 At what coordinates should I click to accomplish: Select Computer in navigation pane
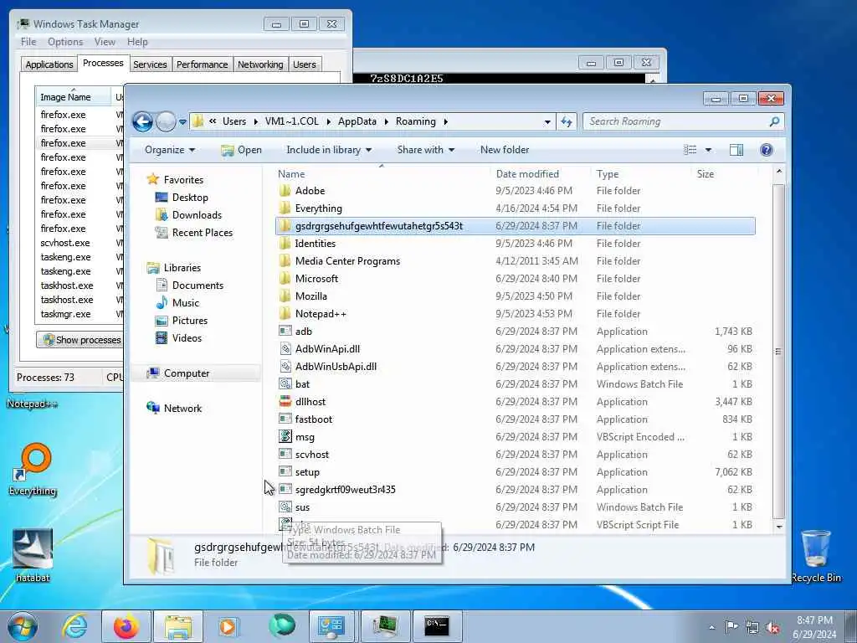click(187, 373)
